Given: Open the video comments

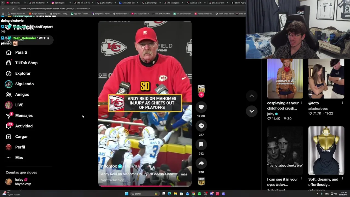Looking at the screenshot, I should tap(201, 126).
